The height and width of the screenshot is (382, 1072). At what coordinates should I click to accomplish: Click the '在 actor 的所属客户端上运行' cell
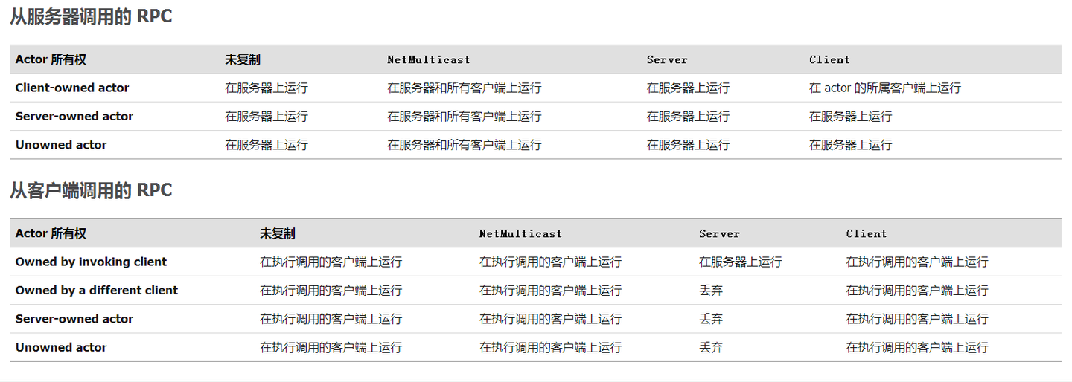(884, 88)
